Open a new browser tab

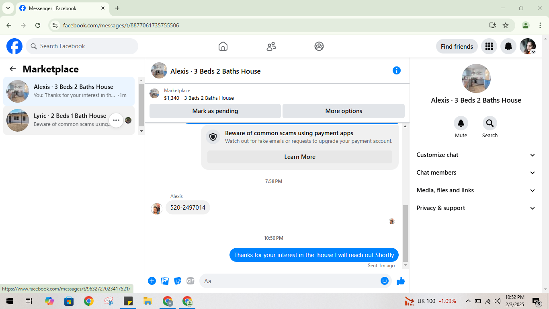pyautogui.click(x=117, y=8)
